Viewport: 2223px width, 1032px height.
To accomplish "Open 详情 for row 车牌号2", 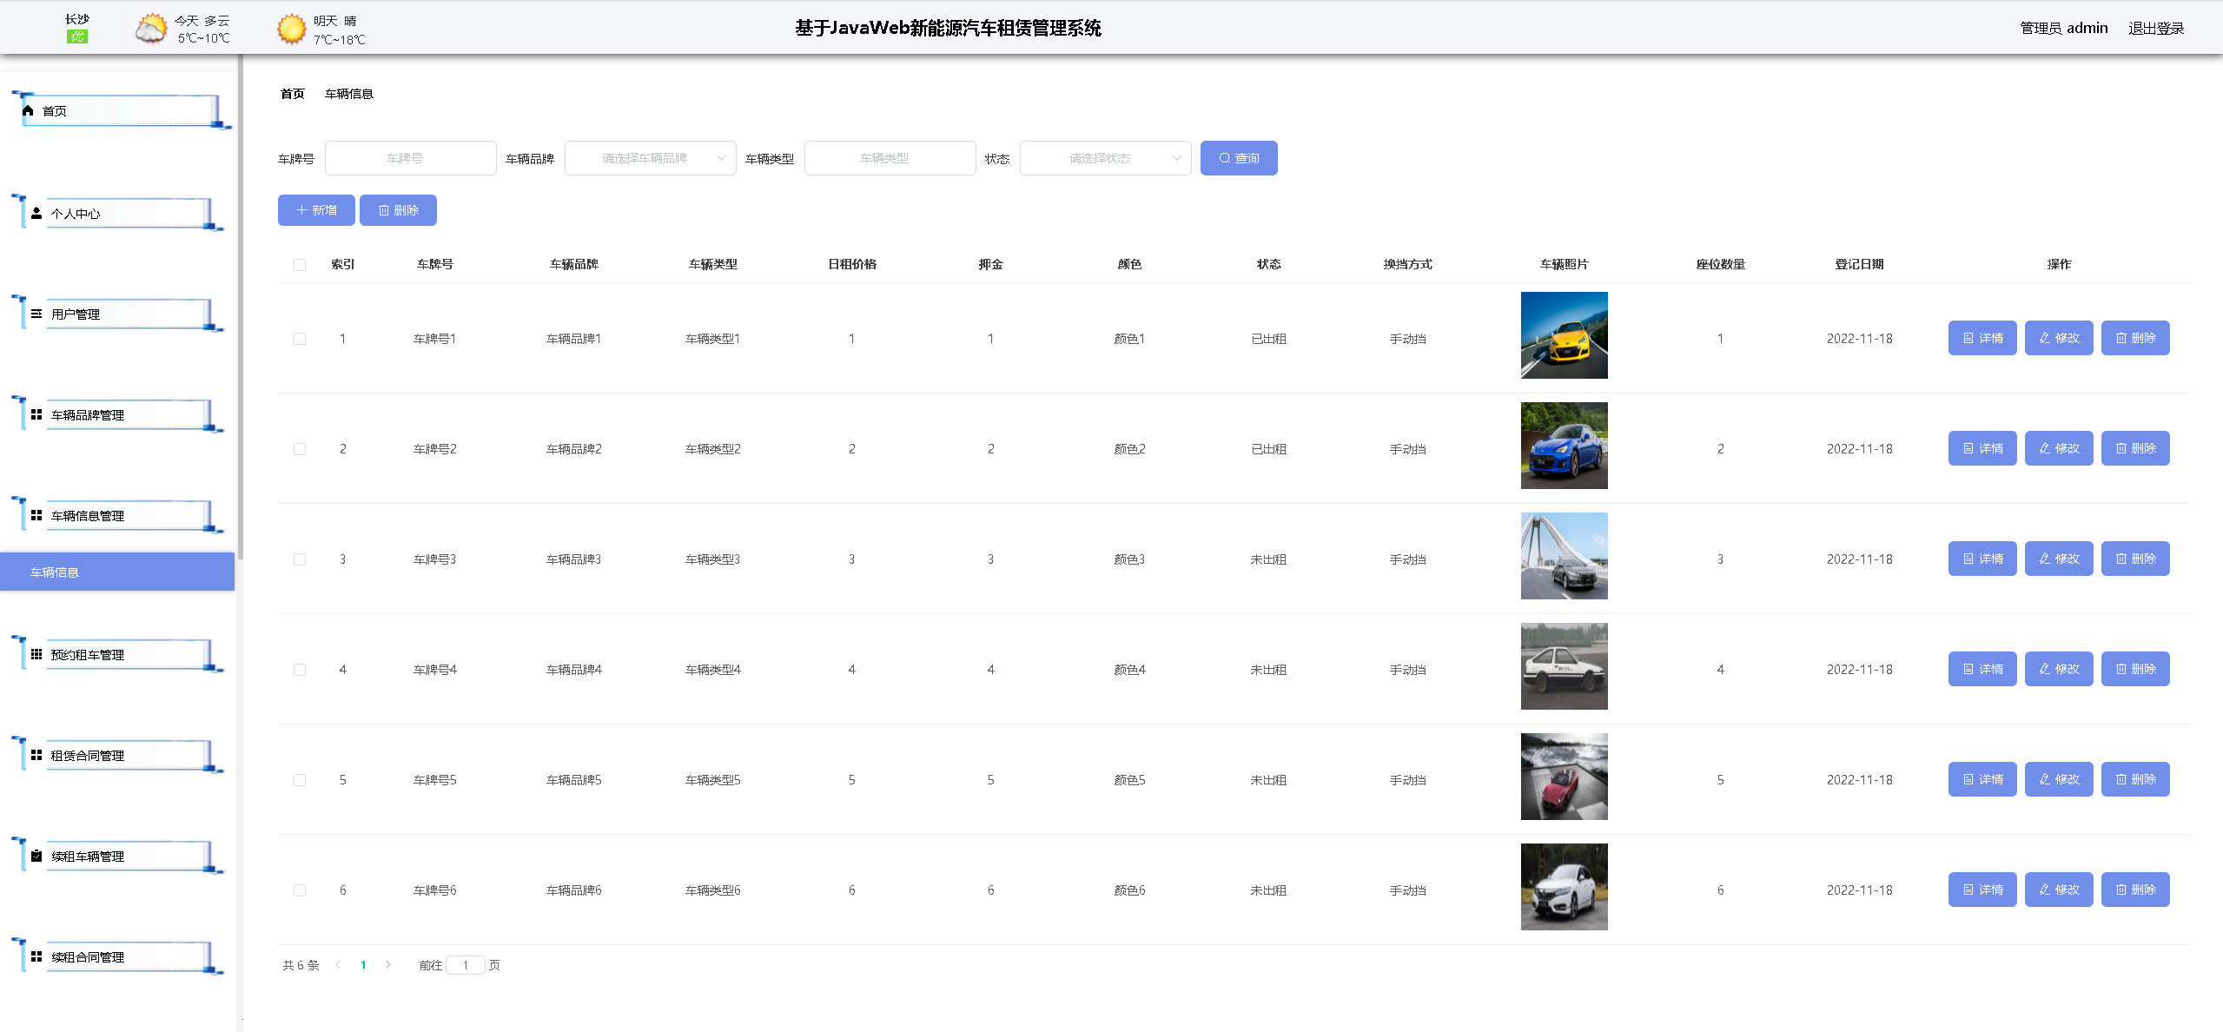I will 1982,448.
